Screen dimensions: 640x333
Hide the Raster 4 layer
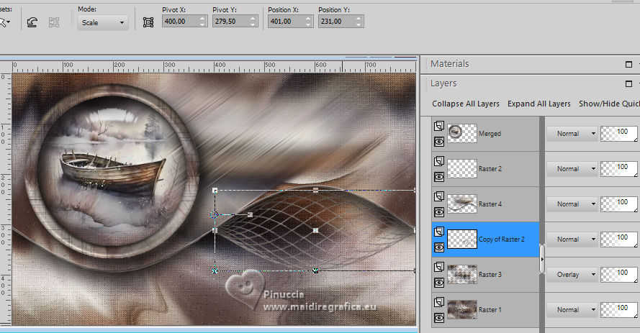[x=439, y=212]
